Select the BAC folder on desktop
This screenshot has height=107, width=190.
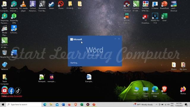click(80, 5)
